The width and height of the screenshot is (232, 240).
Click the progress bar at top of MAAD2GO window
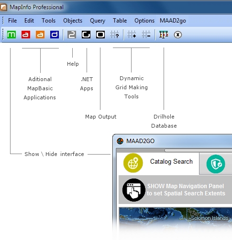tap(199, 150)
